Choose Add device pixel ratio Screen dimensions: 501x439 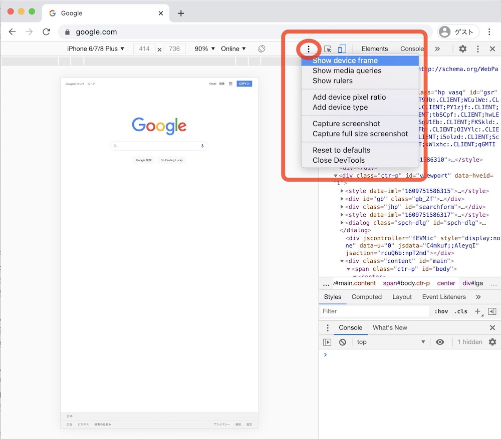click(360, 97)
